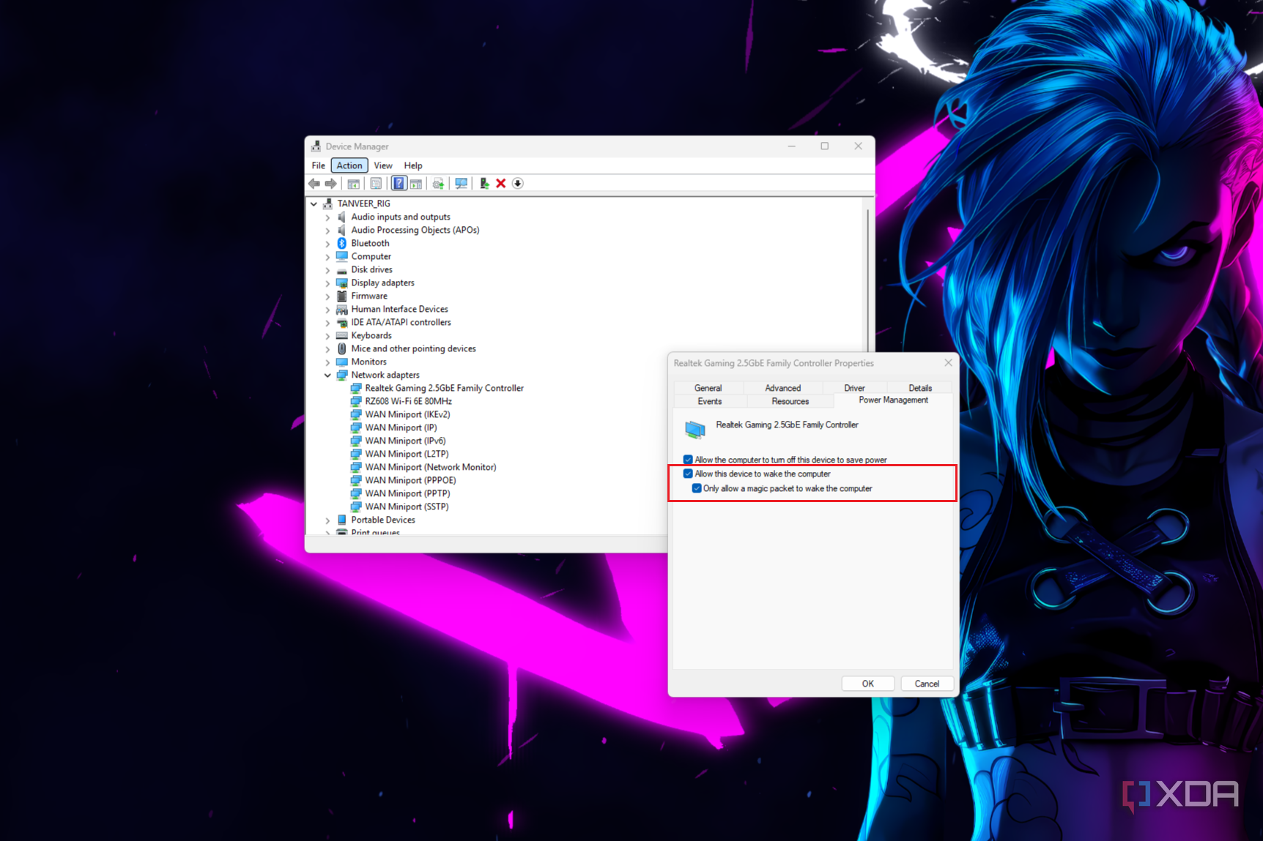The width and height of the screenshot is (1263, 841).
Task: Toggle Allow the computer to turn off this device
Action: [688, 460]
